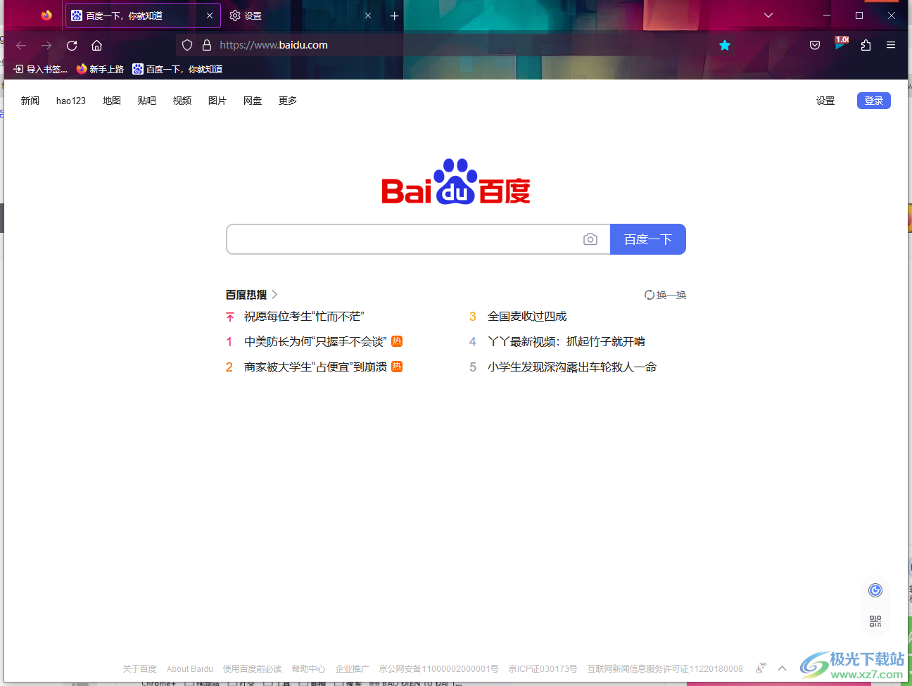The width and height of the screenshot is (912, 686).
Task: Click the Firefox logo icon in tab bar
Action: (46, 15)
